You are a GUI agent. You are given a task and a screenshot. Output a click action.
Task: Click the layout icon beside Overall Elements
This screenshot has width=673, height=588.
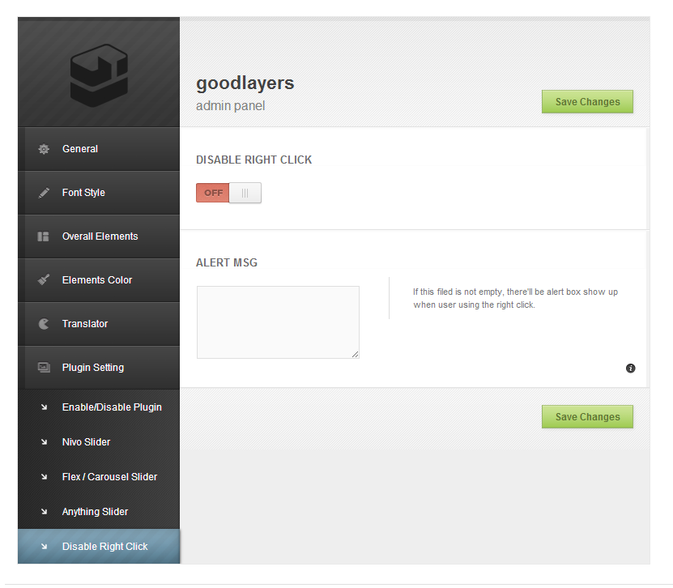pos(44,236)
